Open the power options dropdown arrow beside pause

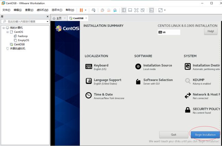tap(85, 10)
